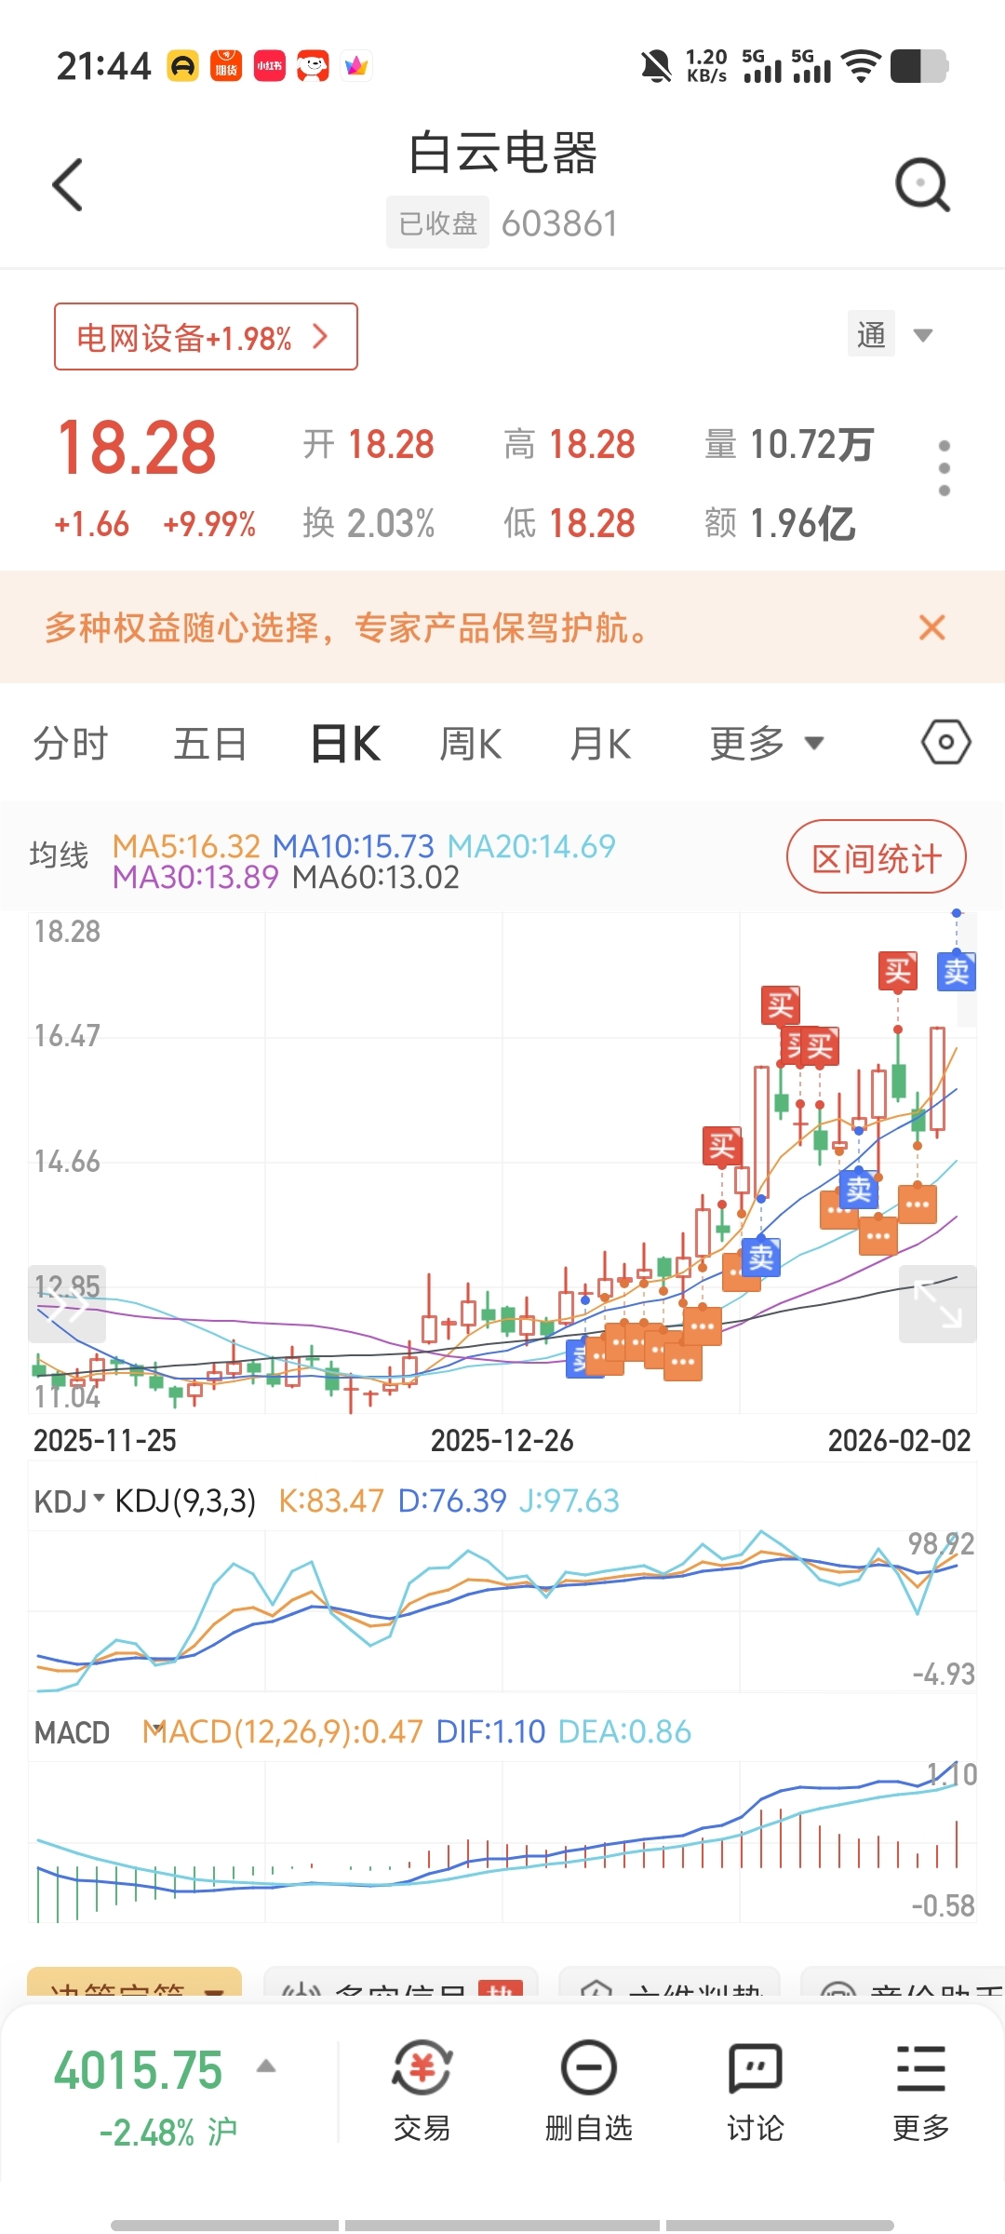Dismiss the orange promotion banner

tap(931, 627)
